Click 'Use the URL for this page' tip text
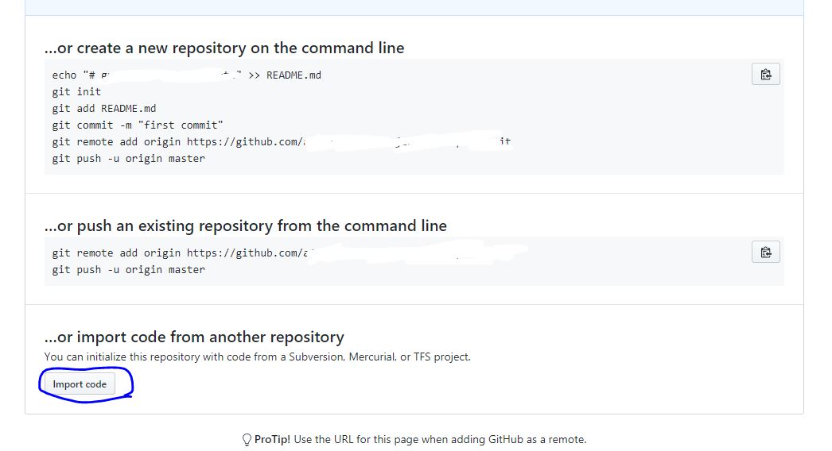Viewport: 832px width, 451px height. tap(440, 439)
